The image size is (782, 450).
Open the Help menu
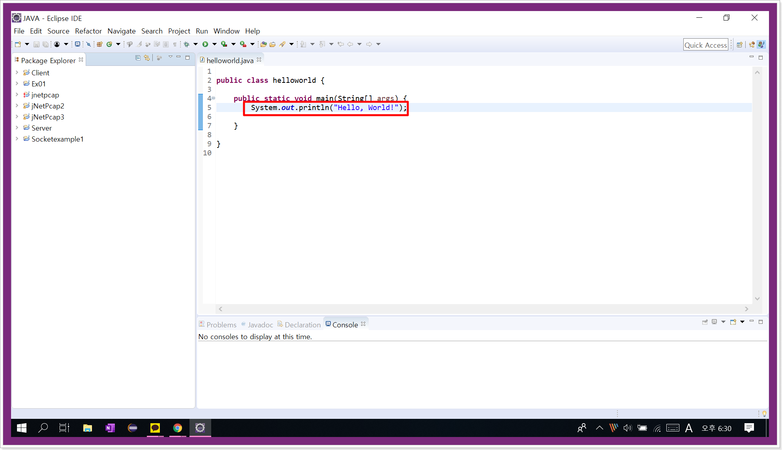pos(252,31)
